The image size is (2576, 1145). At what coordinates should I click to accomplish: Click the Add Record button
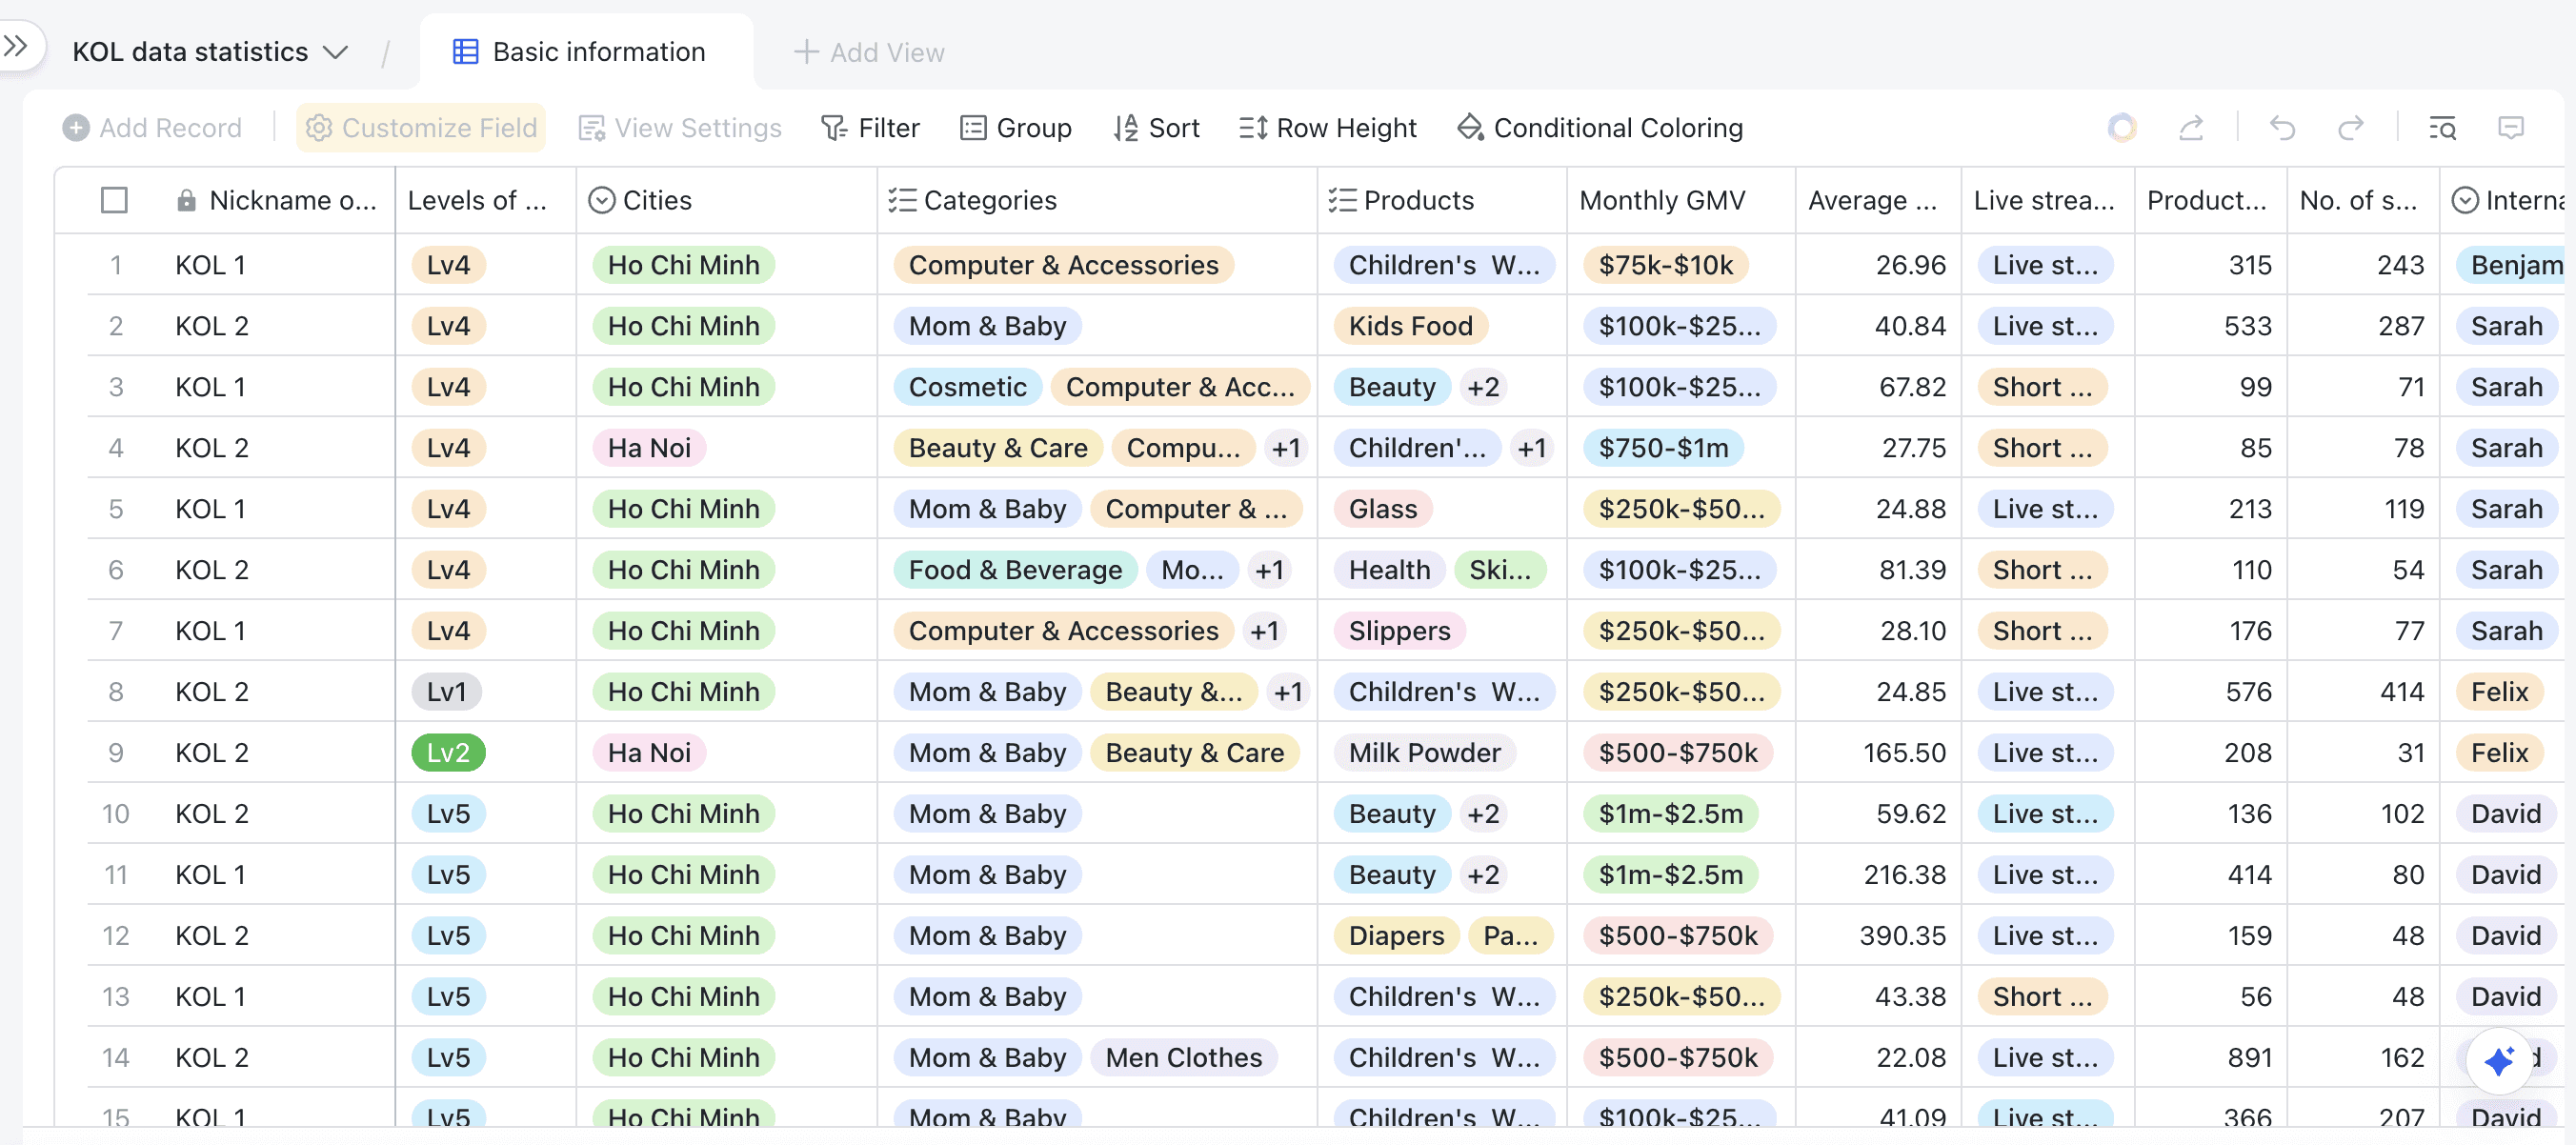coord(152,128)
